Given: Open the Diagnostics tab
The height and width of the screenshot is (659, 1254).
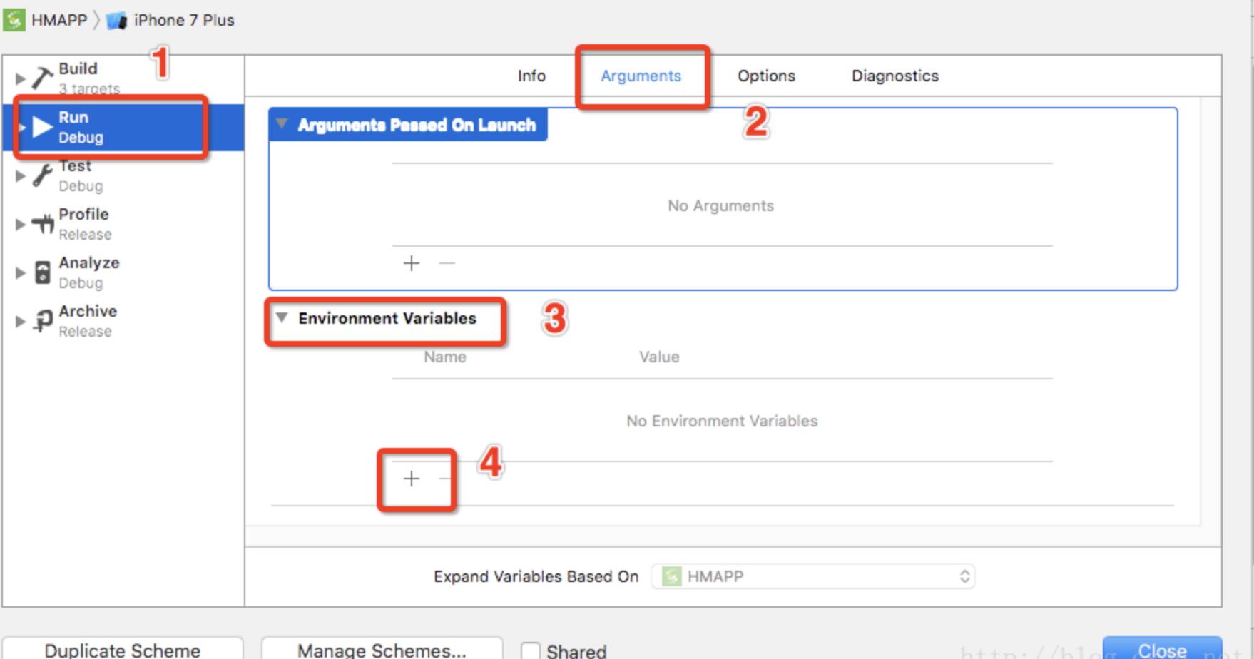Looking at the screenshot, I should click(x=894, y=76).
